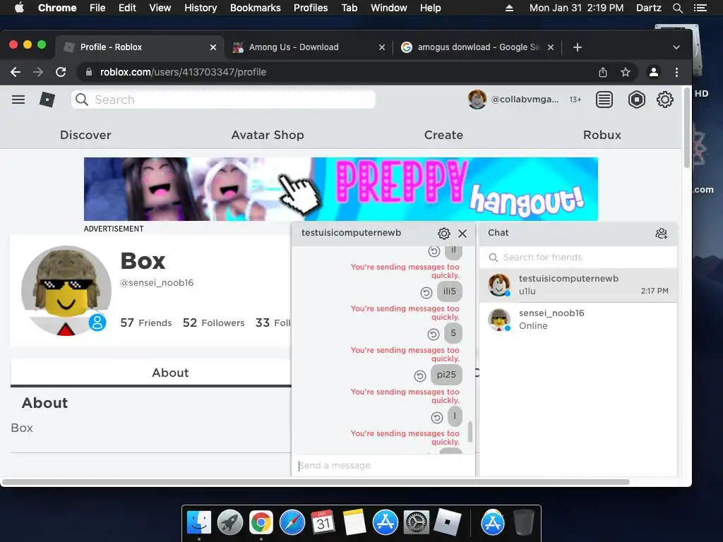Expand the tab search dropdown arrow
This screenshot has width=723, height=542.
676,47
